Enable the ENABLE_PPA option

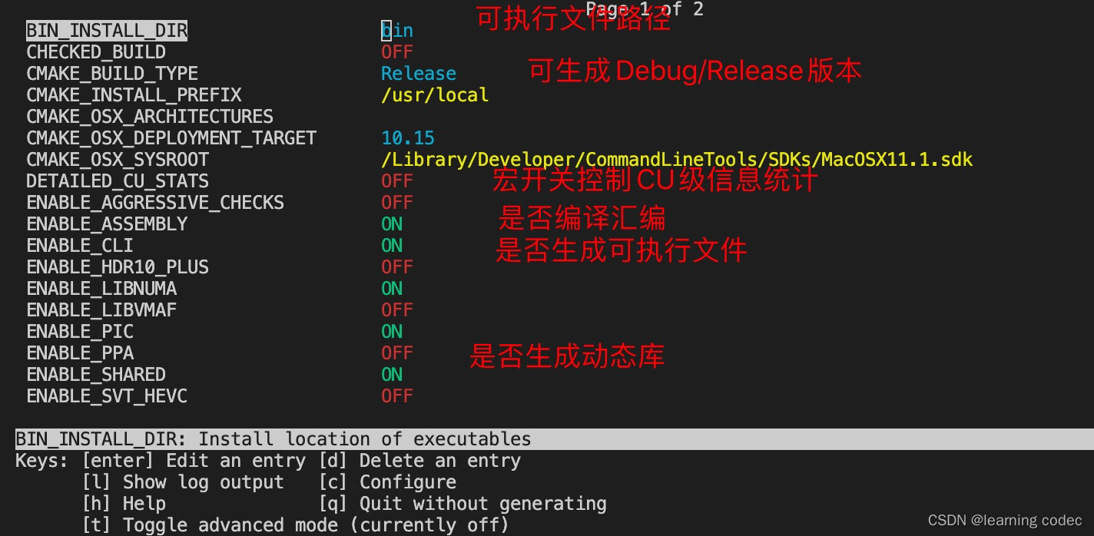[396, 352]
